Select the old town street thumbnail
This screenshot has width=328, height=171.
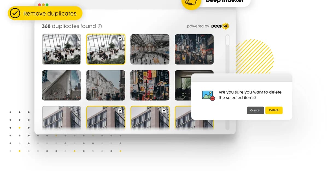click(x=106, y=85)
